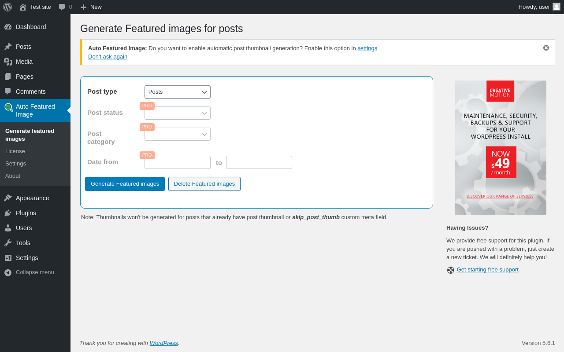Click the Media icon in sidebar
This screenshot has width=564, height=352.
coord(8,62)
